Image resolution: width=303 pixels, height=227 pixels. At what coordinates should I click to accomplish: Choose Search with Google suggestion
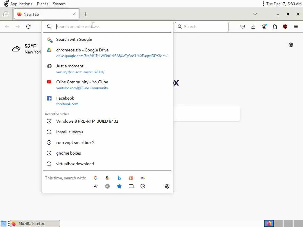[107, 39]
